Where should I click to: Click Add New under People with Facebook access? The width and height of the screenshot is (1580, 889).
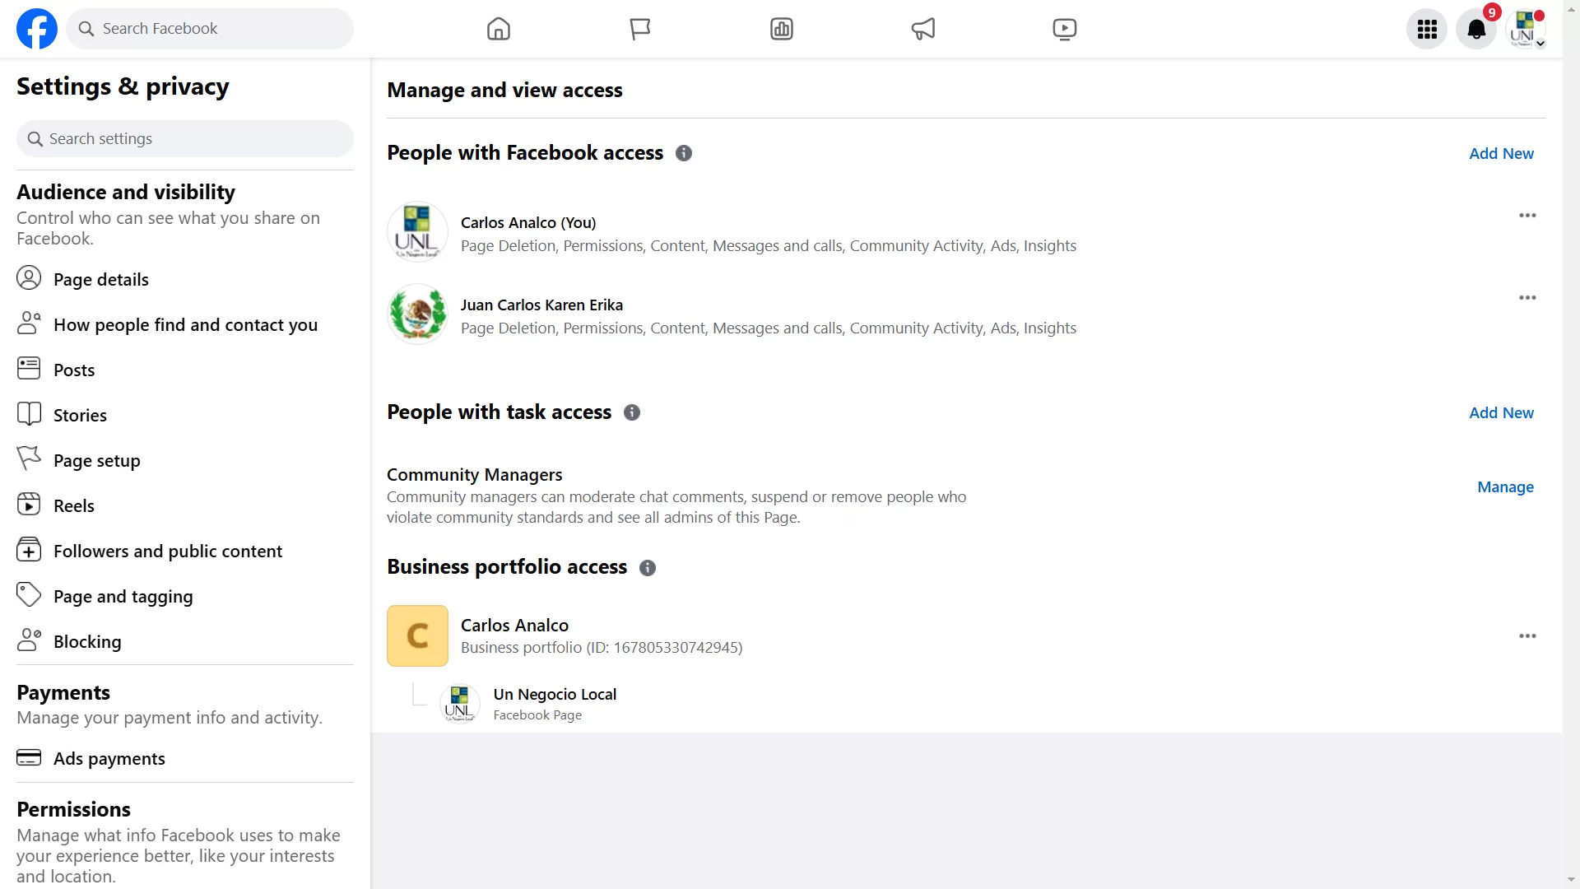pos(1502,153)
